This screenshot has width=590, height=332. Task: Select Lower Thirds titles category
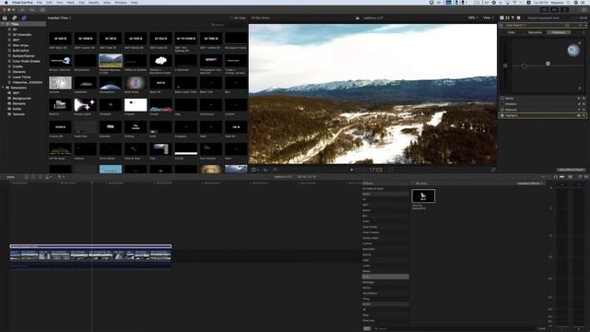click(21, 77)
